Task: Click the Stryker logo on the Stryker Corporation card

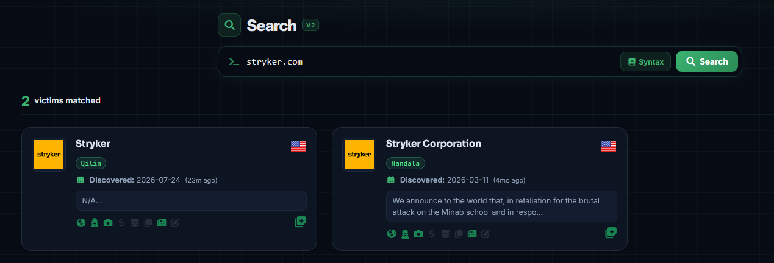Action: [x=359, y=155]
